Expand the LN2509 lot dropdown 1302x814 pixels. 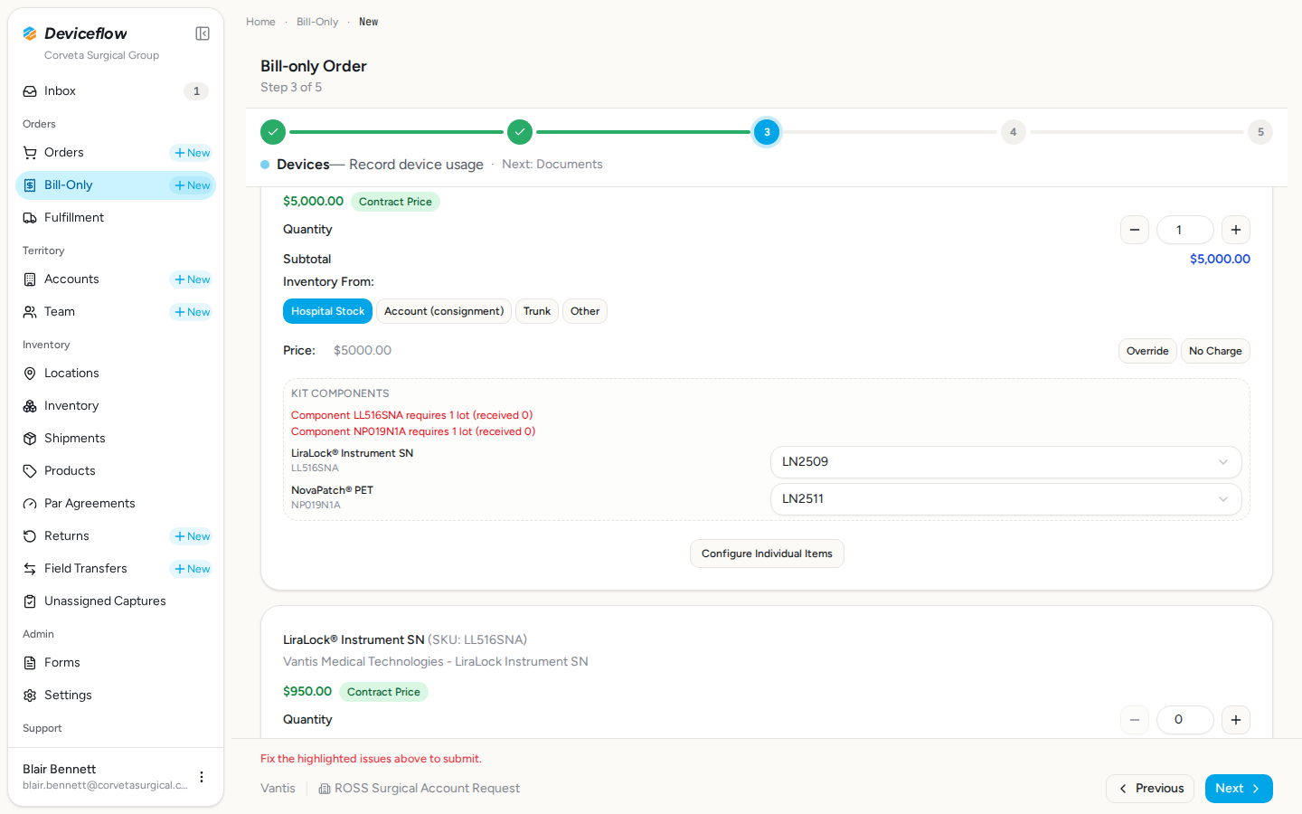point(1005,462)
